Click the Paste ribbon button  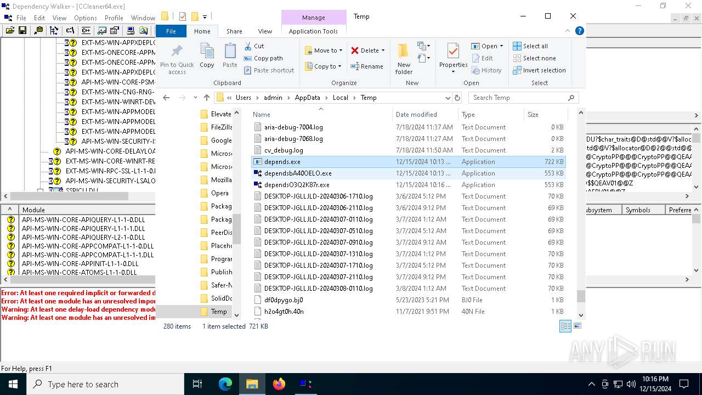(x=230, y=56)
